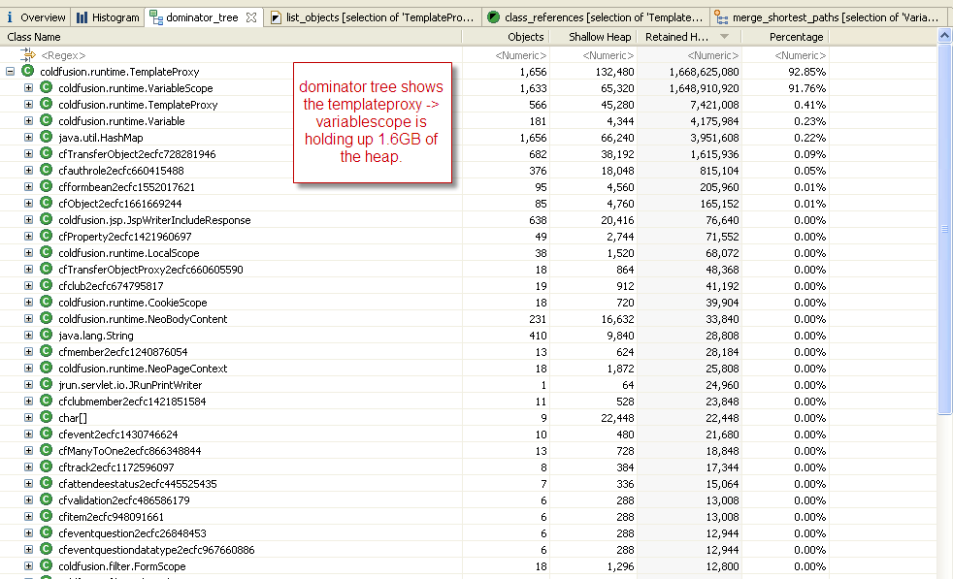The height and width of the screenshot is (579, 953).
Task: Click class icon of cfManyToOne2ecfc866348844
Action: coord(46,450)
